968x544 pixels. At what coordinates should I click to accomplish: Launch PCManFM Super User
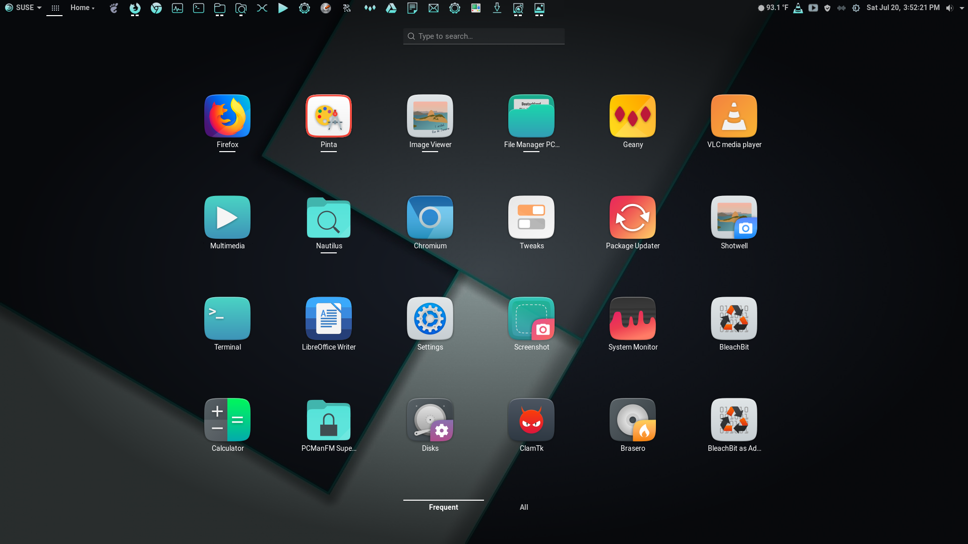329,420
